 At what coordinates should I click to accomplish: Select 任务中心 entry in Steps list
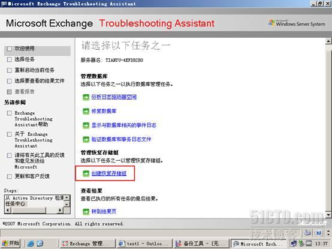15,204
